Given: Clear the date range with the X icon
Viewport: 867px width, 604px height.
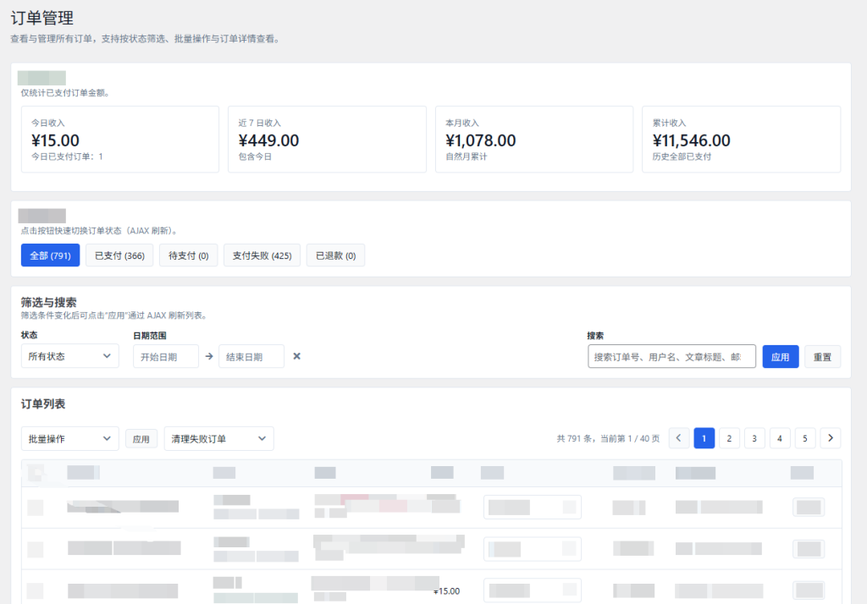Looking at the screenshot, I should point(297,356).
